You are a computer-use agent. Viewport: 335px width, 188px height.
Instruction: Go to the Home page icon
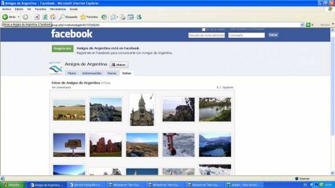pyautogui.click(x=53, y=17)
